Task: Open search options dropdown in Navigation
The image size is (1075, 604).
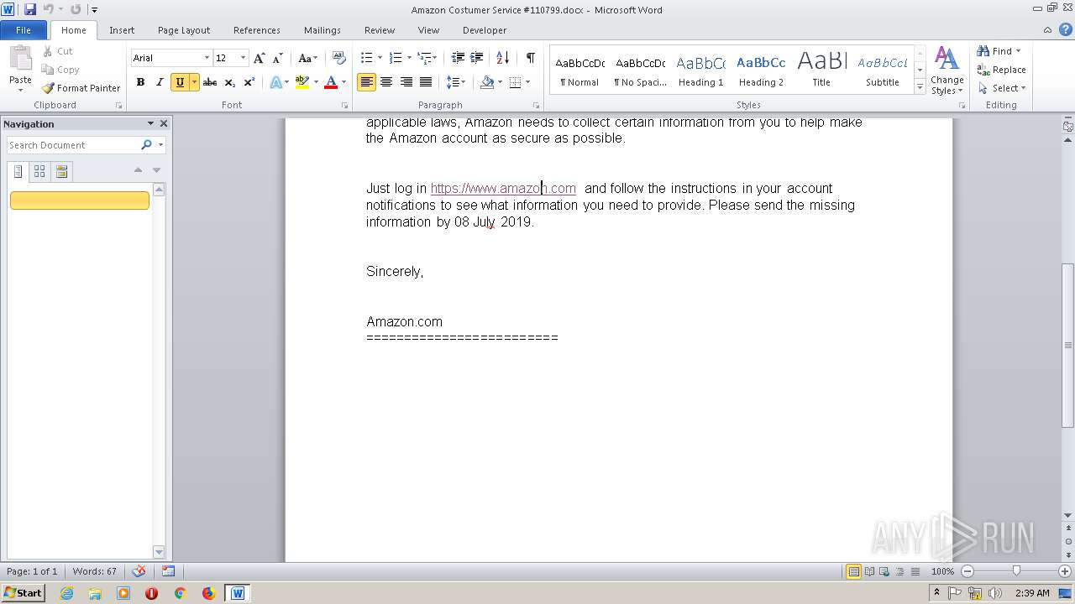Action: pyautogui.click(x=160, y=145)
